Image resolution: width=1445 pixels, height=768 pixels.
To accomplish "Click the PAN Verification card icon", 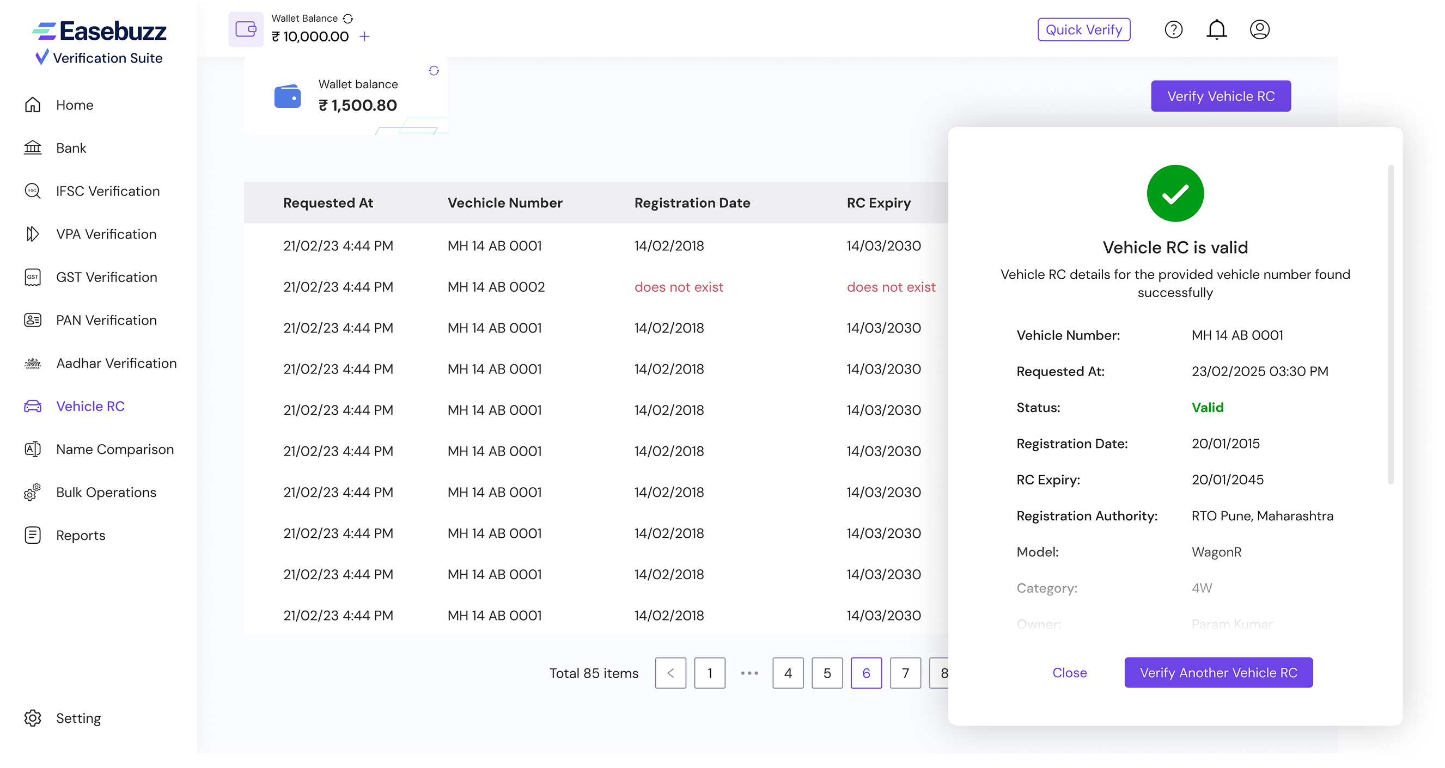I will point(33,320).
